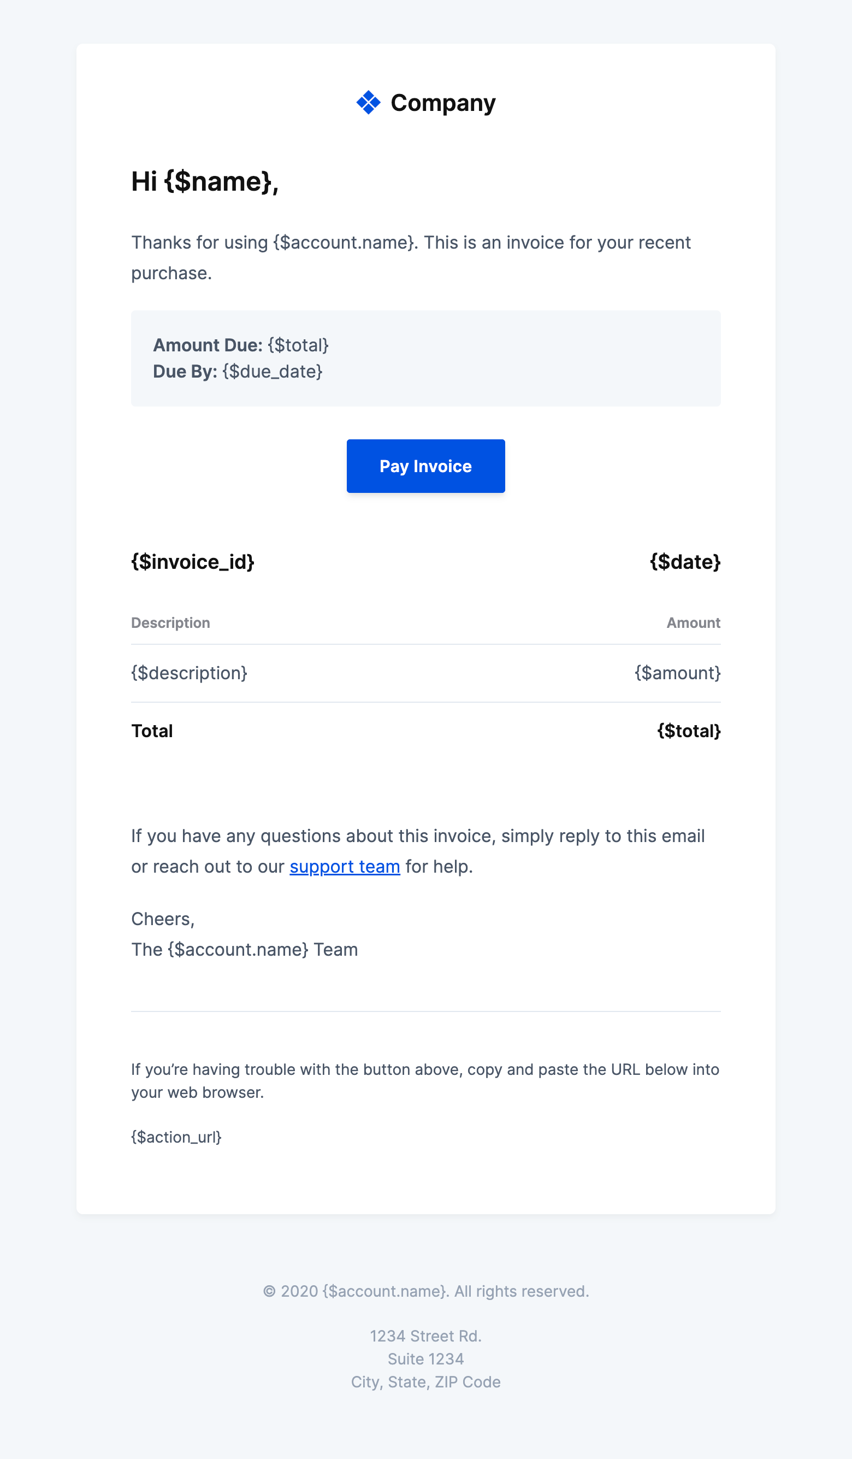Viewport: 852px width, 1459px height.
Task: Click the {$invoice_id} heading
Action: tap(193, 562)
